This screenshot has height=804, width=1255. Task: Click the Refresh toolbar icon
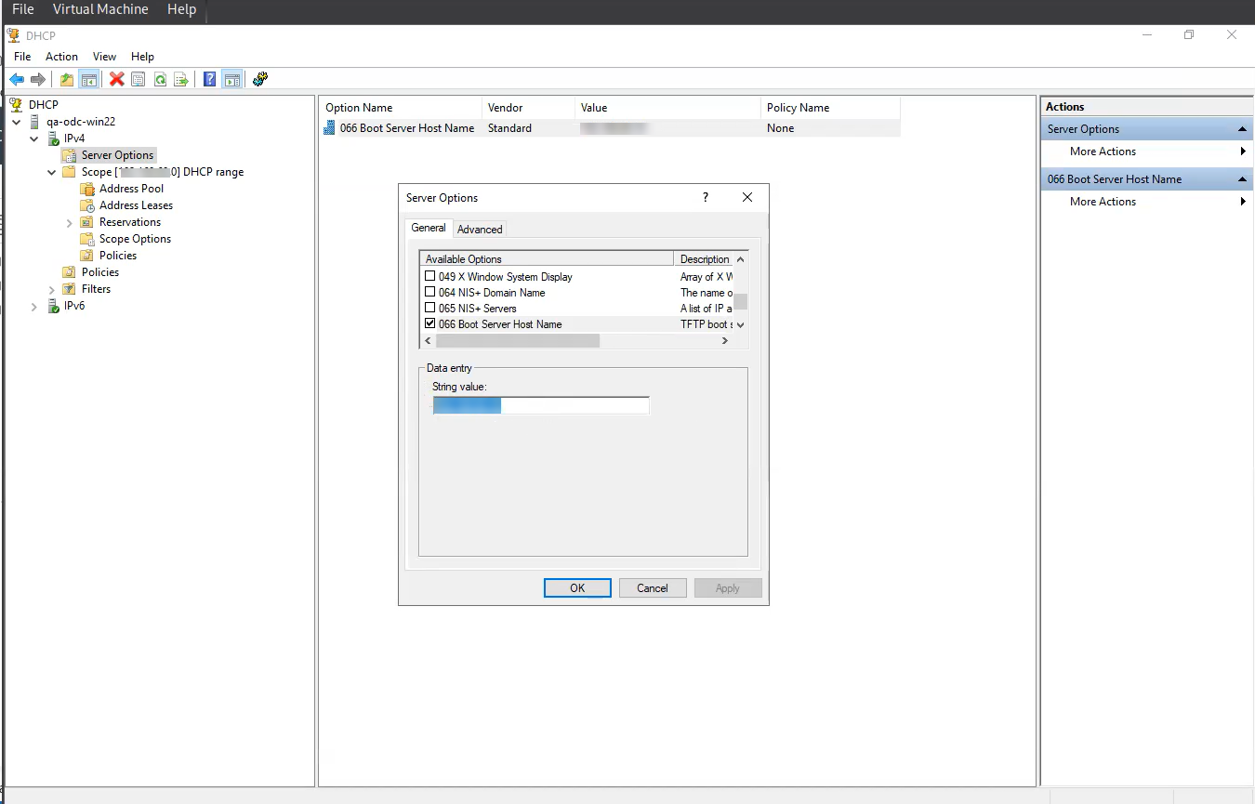[x=160, y=80]
